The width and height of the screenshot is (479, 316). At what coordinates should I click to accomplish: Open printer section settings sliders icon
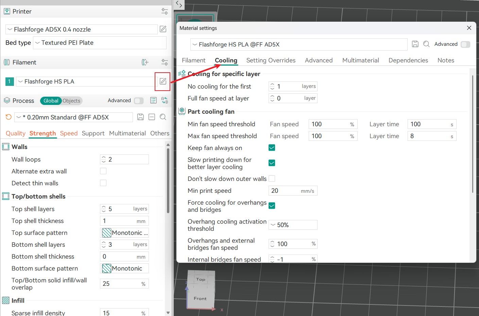165,12
